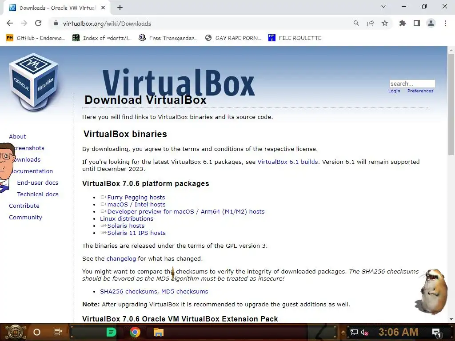Open the SHA256 checksums link
The width and height of the screenshot is (455, 341).
pos(128,291)
